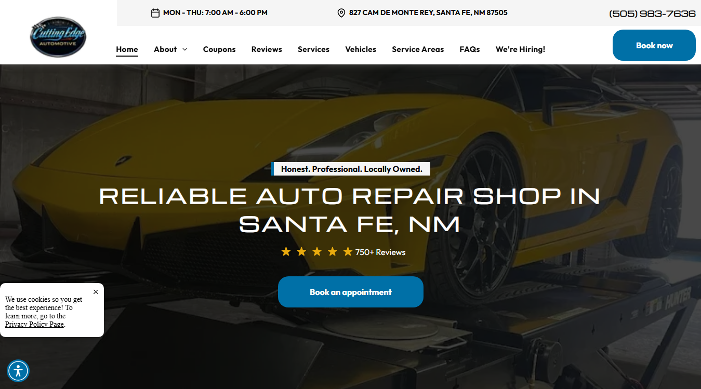Click the map pin icon beside address

click(x=341, y=13)
